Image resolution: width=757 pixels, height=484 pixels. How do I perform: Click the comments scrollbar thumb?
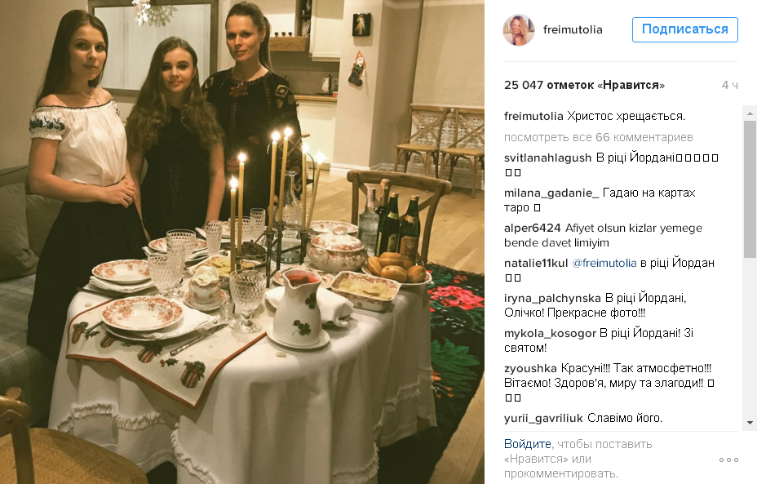point(750,190)
